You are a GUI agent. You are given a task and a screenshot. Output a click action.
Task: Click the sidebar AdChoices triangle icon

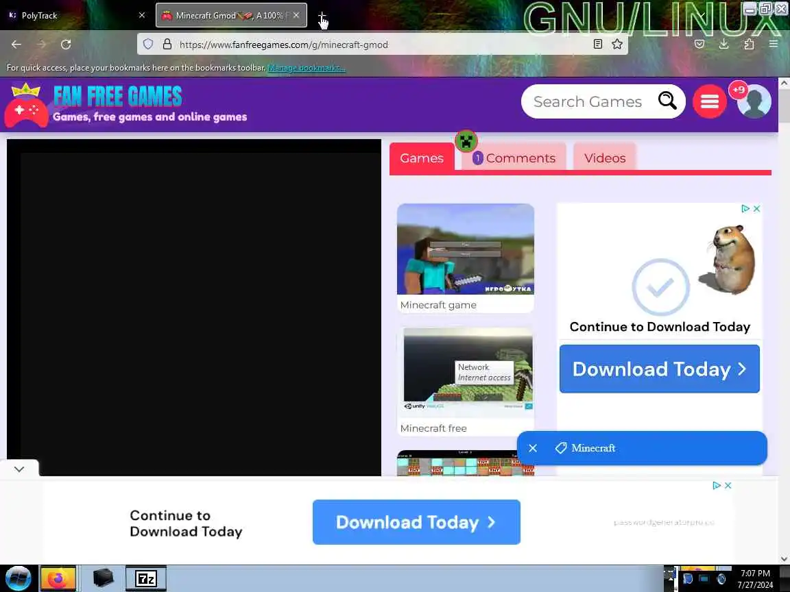(x=745, y=208)
